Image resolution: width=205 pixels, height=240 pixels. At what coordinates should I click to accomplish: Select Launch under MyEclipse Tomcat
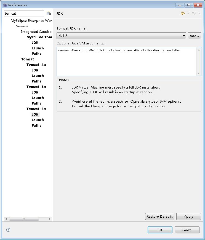point(38,48)
